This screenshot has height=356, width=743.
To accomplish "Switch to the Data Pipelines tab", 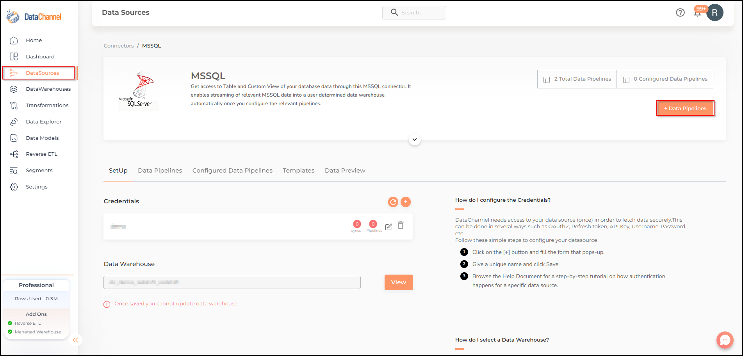I will click(160, 171).
